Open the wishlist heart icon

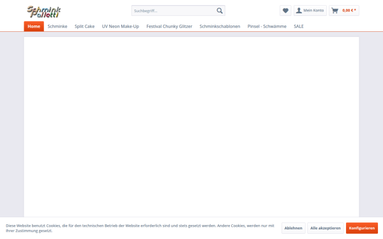tap(285, 10)
